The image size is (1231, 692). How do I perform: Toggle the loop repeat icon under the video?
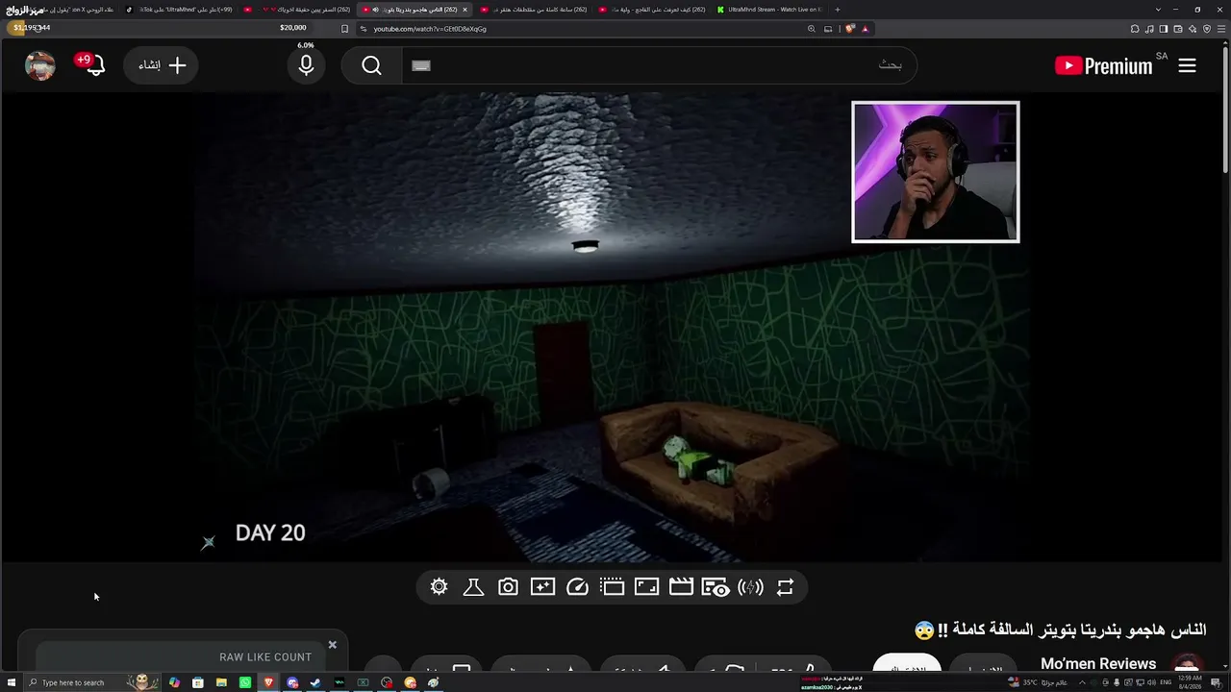pos(785,587)
